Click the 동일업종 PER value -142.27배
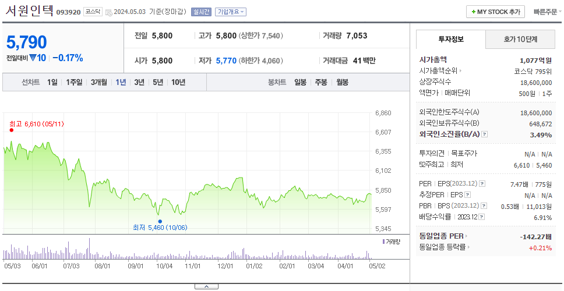 click(x=536, y=237)
